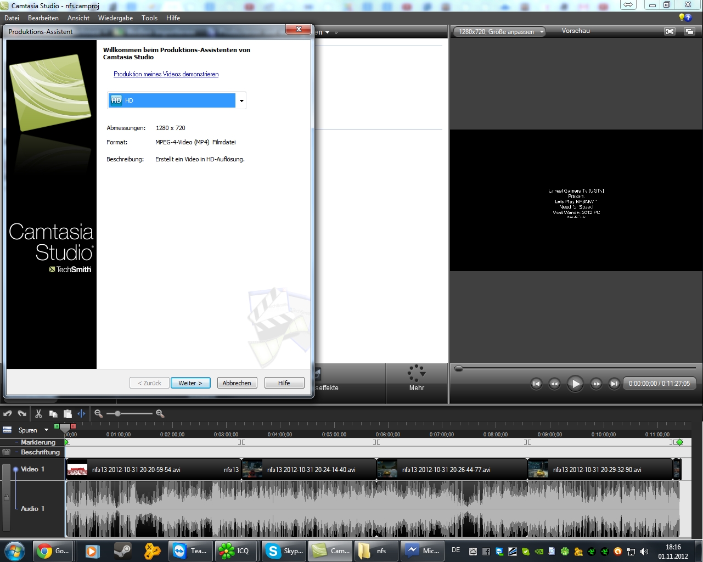Open the nfs folder taskbar button

coord(375,551)
